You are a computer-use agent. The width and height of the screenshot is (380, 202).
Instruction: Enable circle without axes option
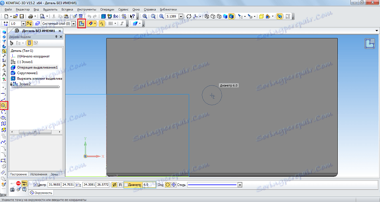pyautogui.click(x=168, y=185)
